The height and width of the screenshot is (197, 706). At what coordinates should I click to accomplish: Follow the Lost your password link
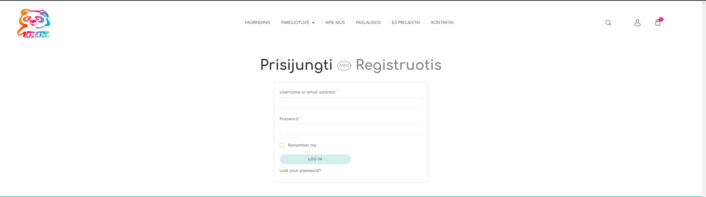(x=300, y=171)
